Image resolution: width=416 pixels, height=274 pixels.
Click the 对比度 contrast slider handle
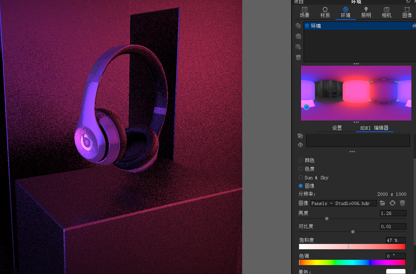pos(353,232)
